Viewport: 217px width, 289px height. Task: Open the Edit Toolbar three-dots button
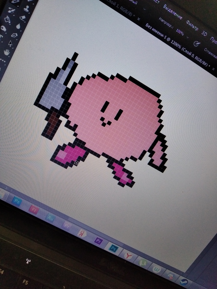coord(2,60)
